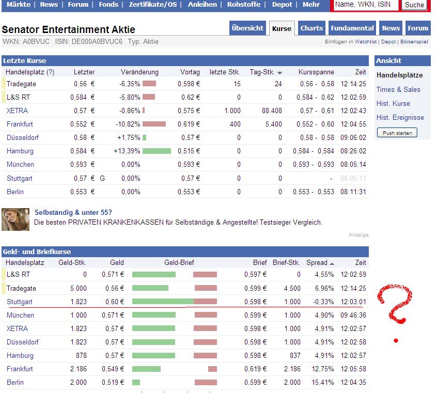Open the Fundamental tab
The height and width of the screenshot is (393, 437).
click(x=352, y=28)
